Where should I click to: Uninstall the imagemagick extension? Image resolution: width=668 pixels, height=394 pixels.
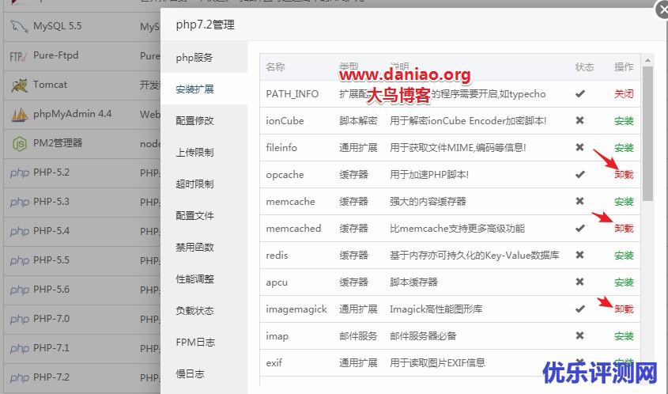pos(624,309)
